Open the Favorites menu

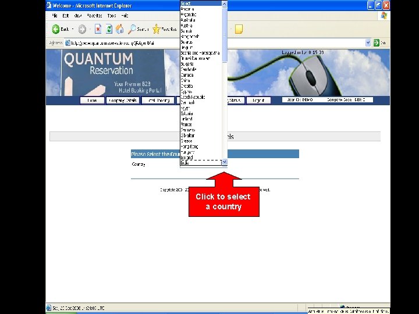(94, 16)
